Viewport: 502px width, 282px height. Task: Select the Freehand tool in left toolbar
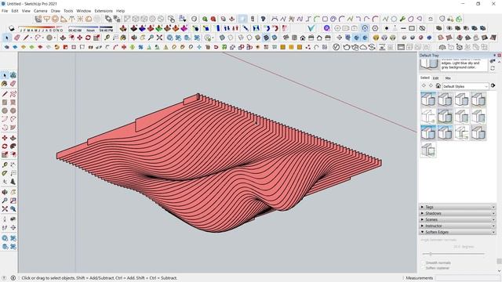click(x=13, y=94)
